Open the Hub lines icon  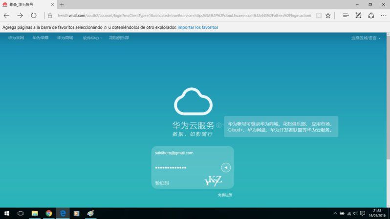346,16
